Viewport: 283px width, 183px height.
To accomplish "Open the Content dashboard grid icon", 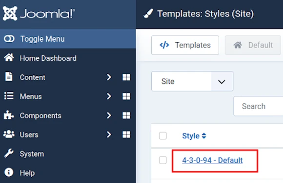I will coord(126,77).
